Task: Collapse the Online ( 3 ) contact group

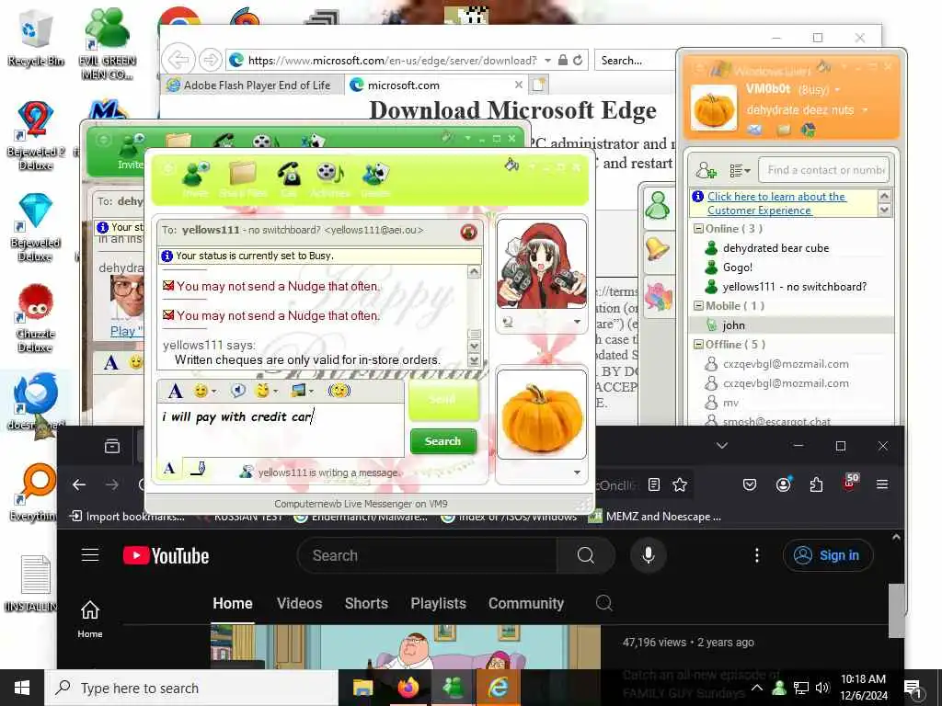Action: tap(699, 229)
